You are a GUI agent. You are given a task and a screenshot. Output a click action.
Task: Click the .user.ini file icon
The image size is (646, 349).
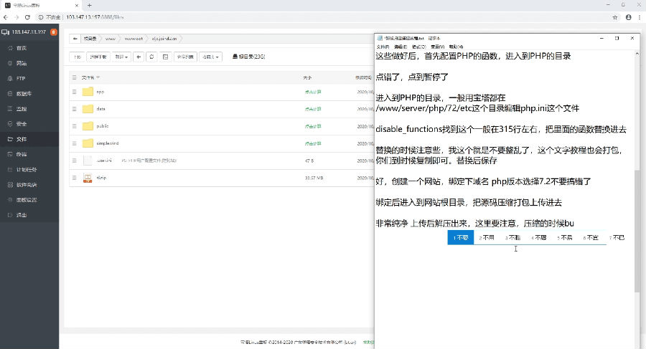click(88, 161)
